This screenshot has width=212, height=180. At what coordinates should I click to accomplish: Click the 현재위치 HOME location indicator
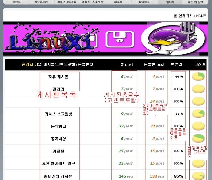pyautogui.click(x=190, y=16)
